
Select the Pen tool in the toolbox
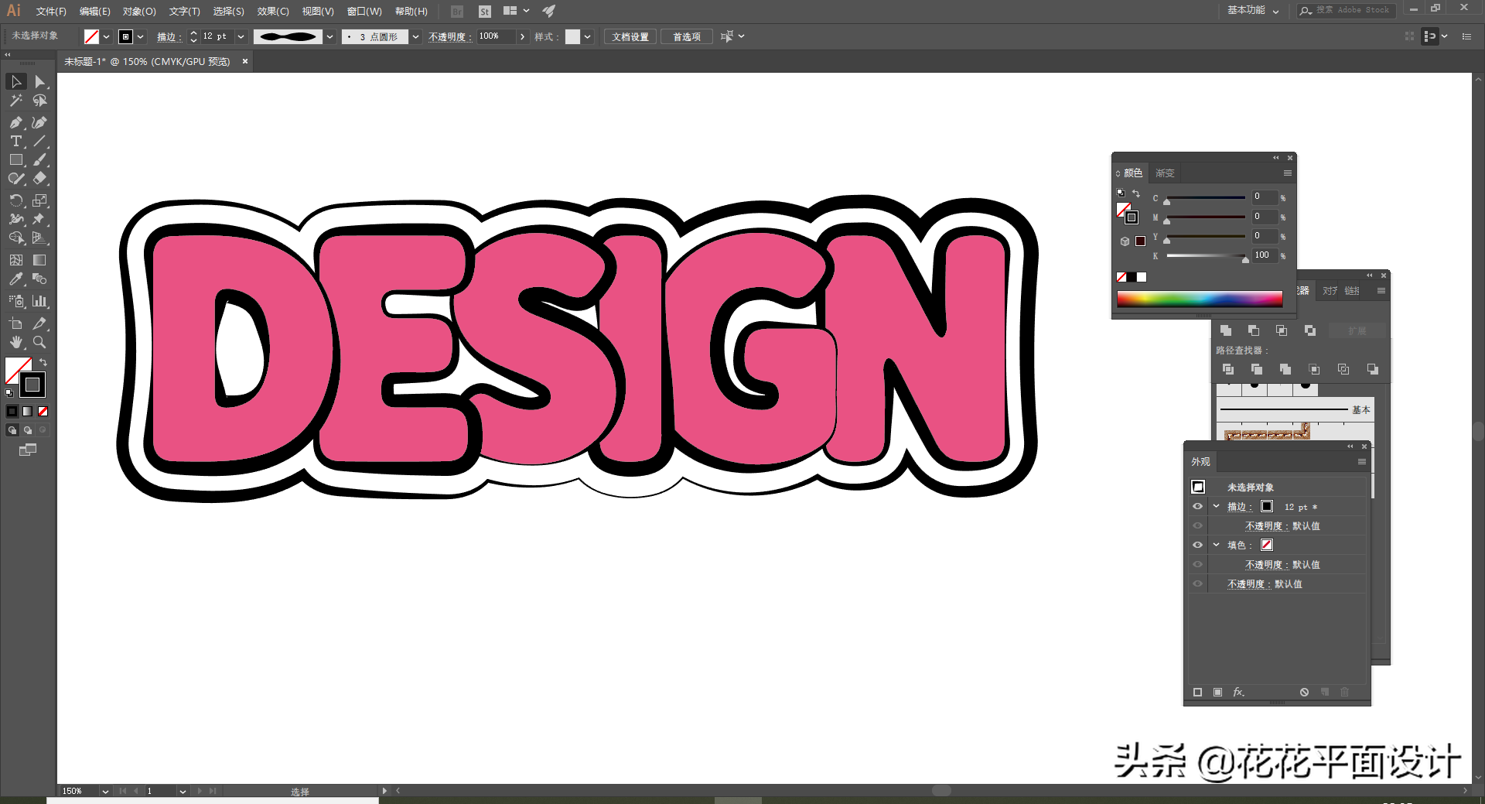point(15,122)
